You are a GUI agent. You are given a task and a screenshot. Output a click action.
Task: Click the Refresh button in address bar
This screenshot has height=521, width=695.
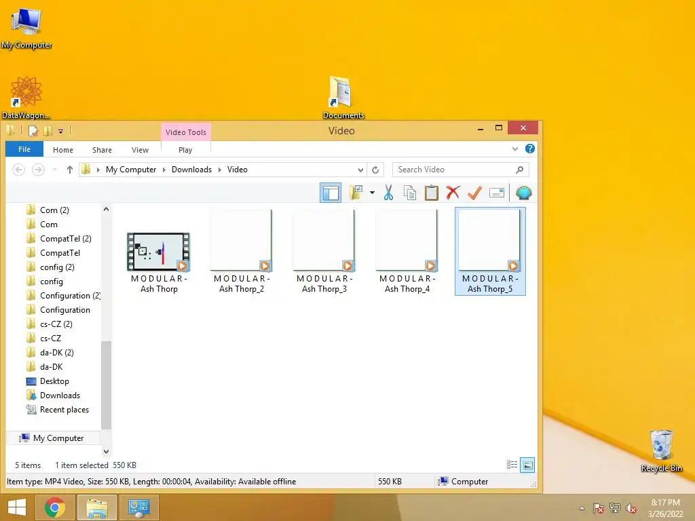pos(375,170)
